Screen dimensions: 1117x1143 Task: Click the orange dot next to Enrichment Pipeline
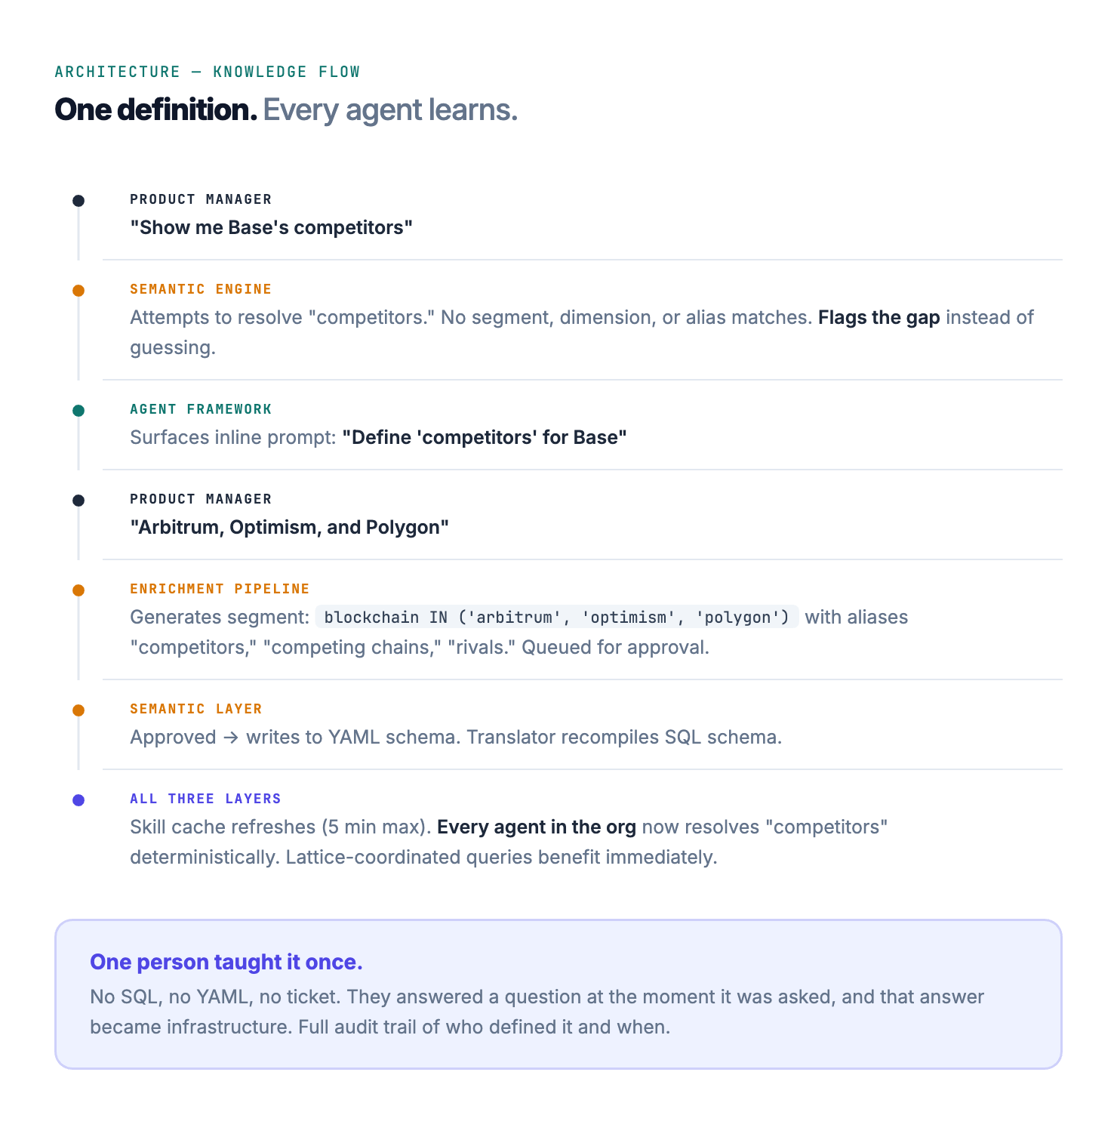(78, 590)
